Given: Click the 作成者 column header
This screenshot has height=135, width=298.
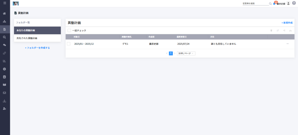Looking at the screenshot, I should click(x=152, y=37).
